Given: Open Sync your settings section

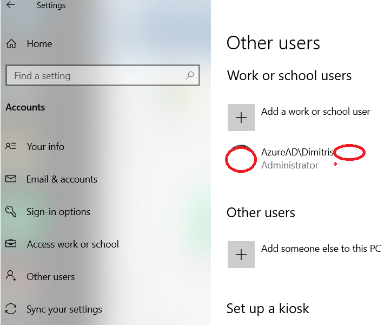Looking at the screenshot, I should (64, 309).
